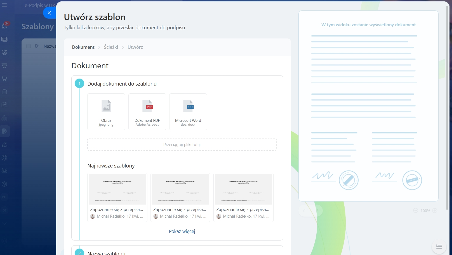Open the hexagon icon in sidebar

[4, 157]
